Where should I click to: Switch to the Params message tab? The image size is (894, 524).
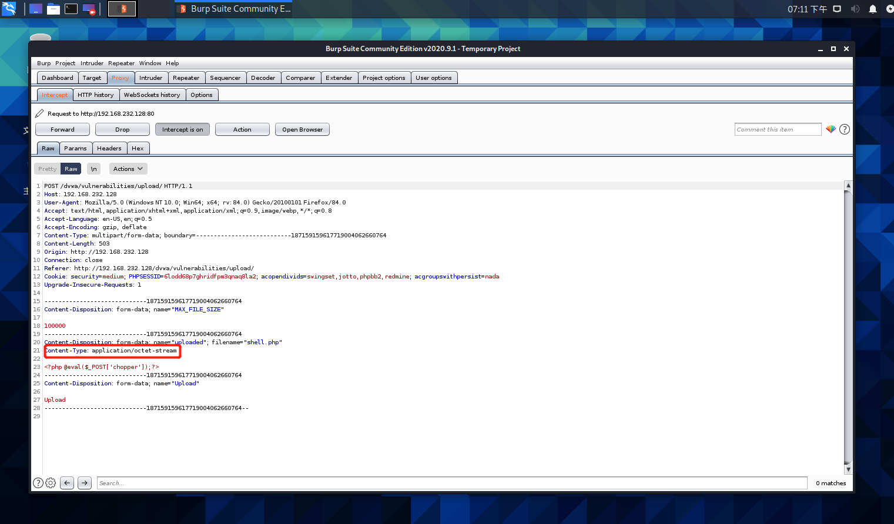point(76,148)
